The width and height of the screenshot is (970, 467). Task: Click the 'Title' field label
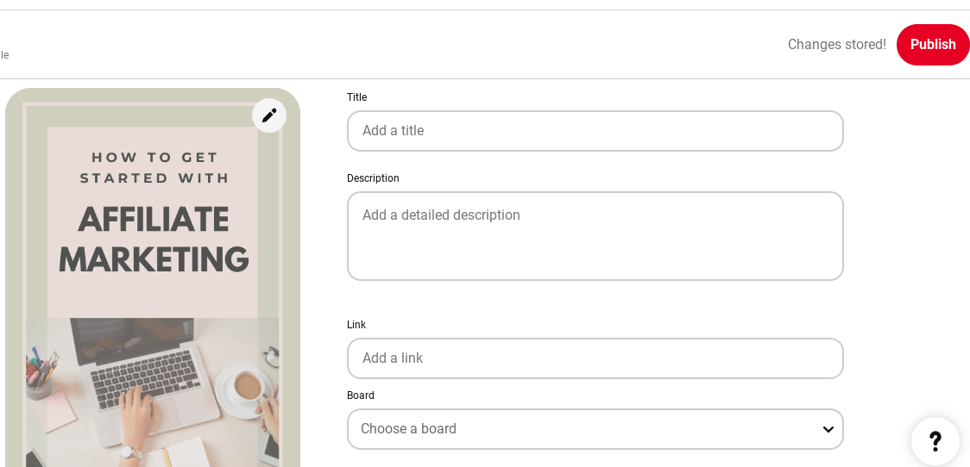point(356,97)
